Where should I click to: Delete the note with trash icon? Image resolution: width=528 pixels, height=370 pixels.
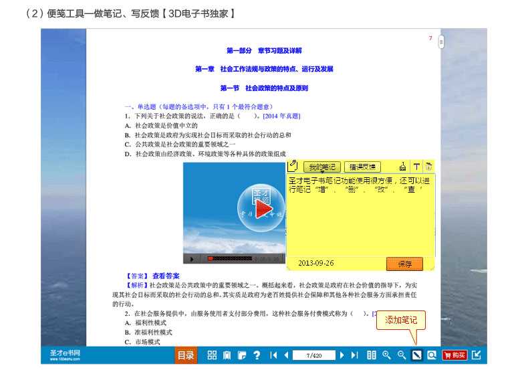point(428,167)
